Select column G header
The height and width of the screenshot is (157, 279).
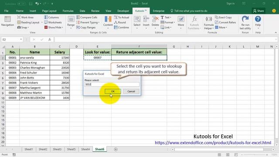pos(174,47)
